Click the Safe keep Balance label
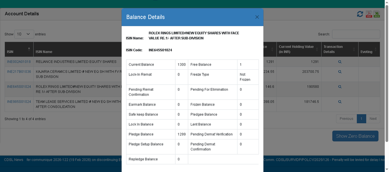Viewport: 389px width, 172px height. (x=143, y=114)
